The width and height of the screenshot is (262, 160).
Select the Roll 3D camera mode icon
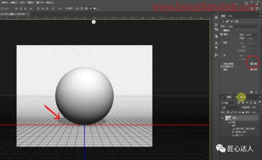pyautogui.click(x=82, y=9)
